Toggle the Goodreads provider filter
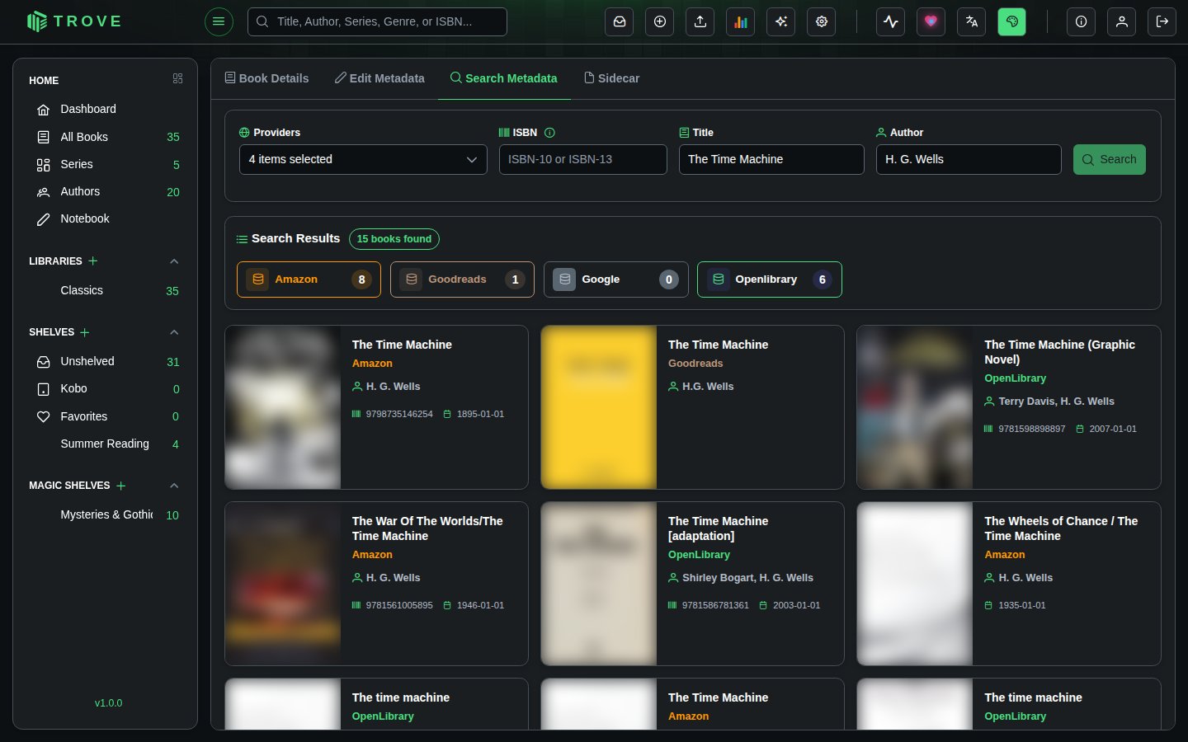 pyautogui.click(x=462, y=279)
